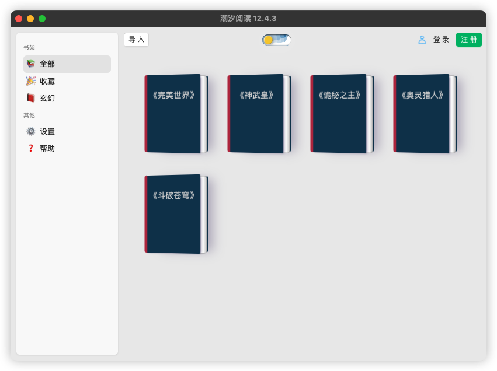Click the red question mark help icon

[30, 148]
